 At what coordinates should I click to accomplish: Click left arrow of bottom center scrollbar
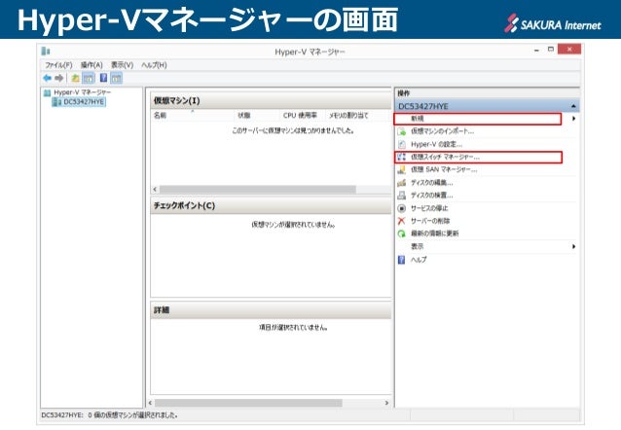(x=150, y=403)
